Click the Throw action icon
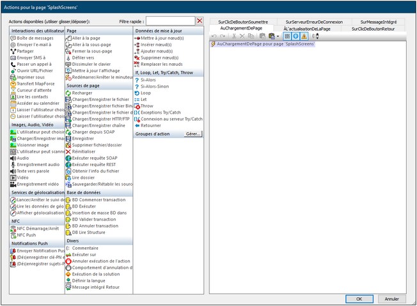Image resolution: width=417 pixels, height=306 pixels. click(137, 106)
